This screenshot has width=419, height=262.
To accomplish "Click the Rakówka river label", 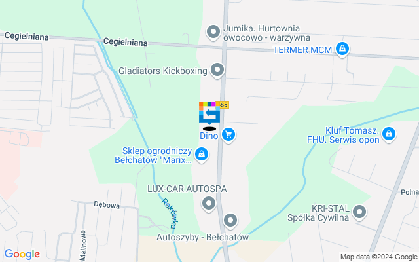I will click(x=170, y=214).
